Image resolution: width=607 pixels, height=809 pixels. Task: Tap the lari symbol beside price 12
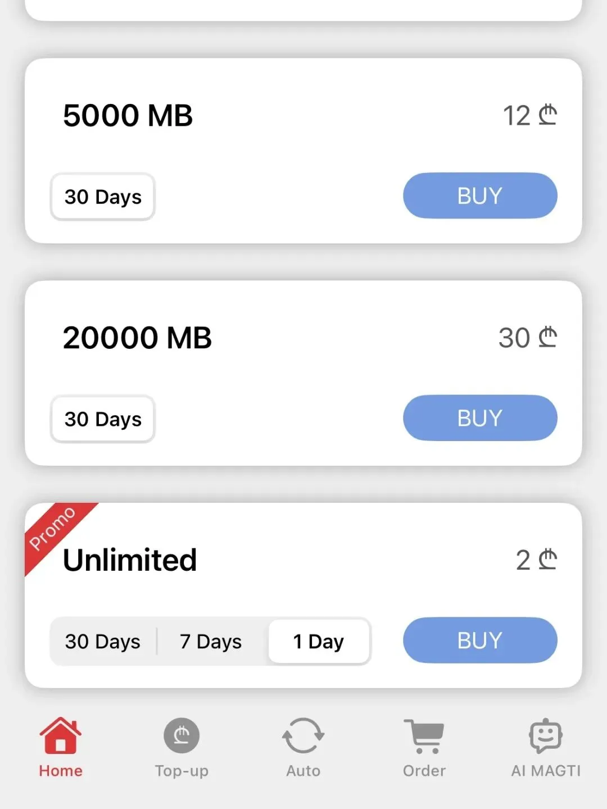(x=547, y=115)
